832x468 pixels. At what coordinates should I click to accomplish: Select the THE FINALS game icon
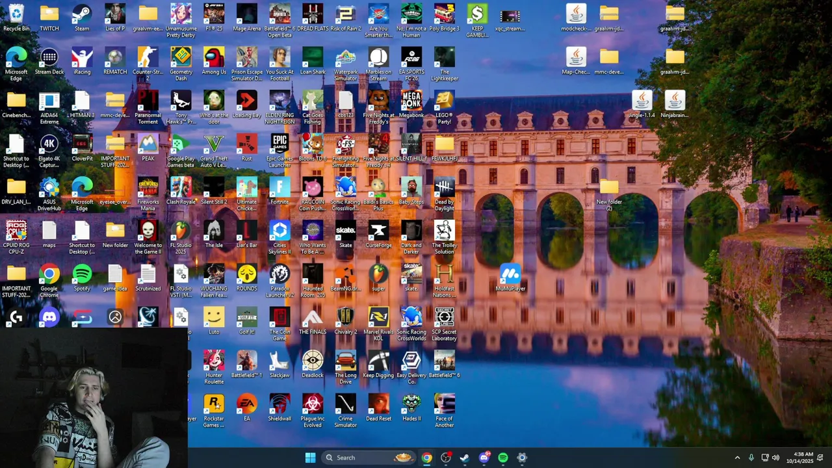313,321
